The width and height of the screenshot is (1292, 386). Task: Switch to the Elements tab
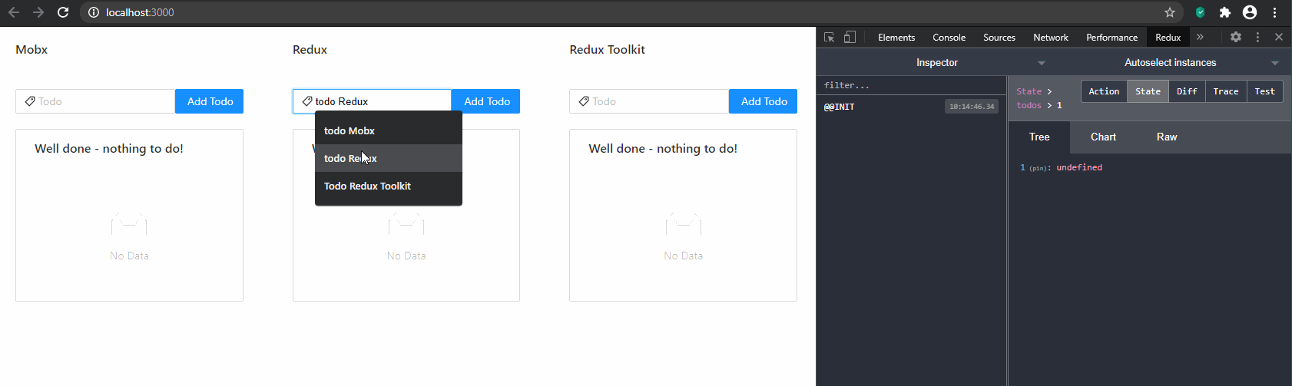click(896, 38)
